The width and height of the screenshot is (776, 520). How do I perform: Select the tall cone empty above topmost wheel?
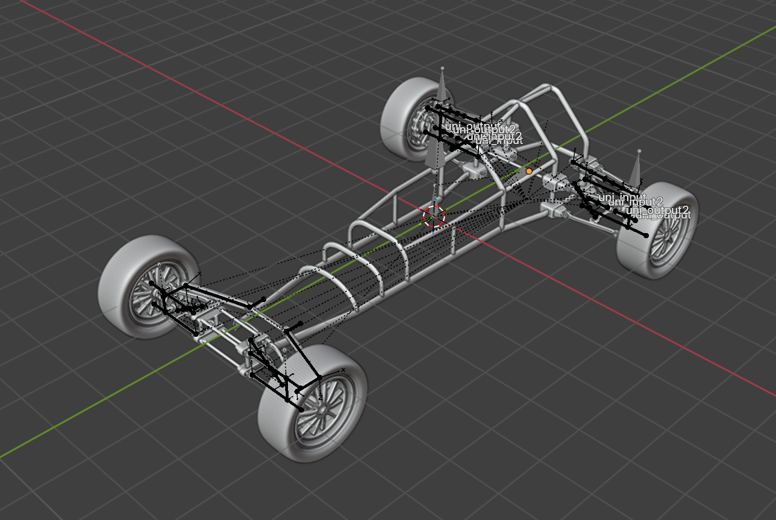[x=442, y=85]
